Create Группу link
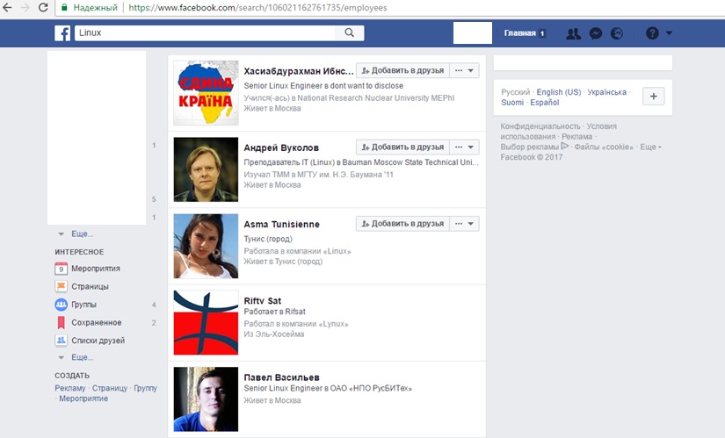725x438 pixels. tap(145, 388)
